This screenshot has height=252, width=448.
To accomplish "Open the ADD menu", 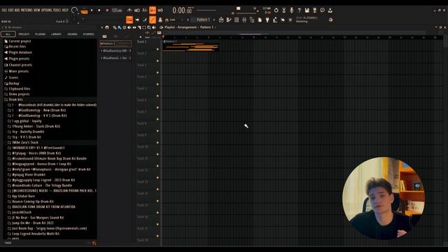I will point(17,10).
